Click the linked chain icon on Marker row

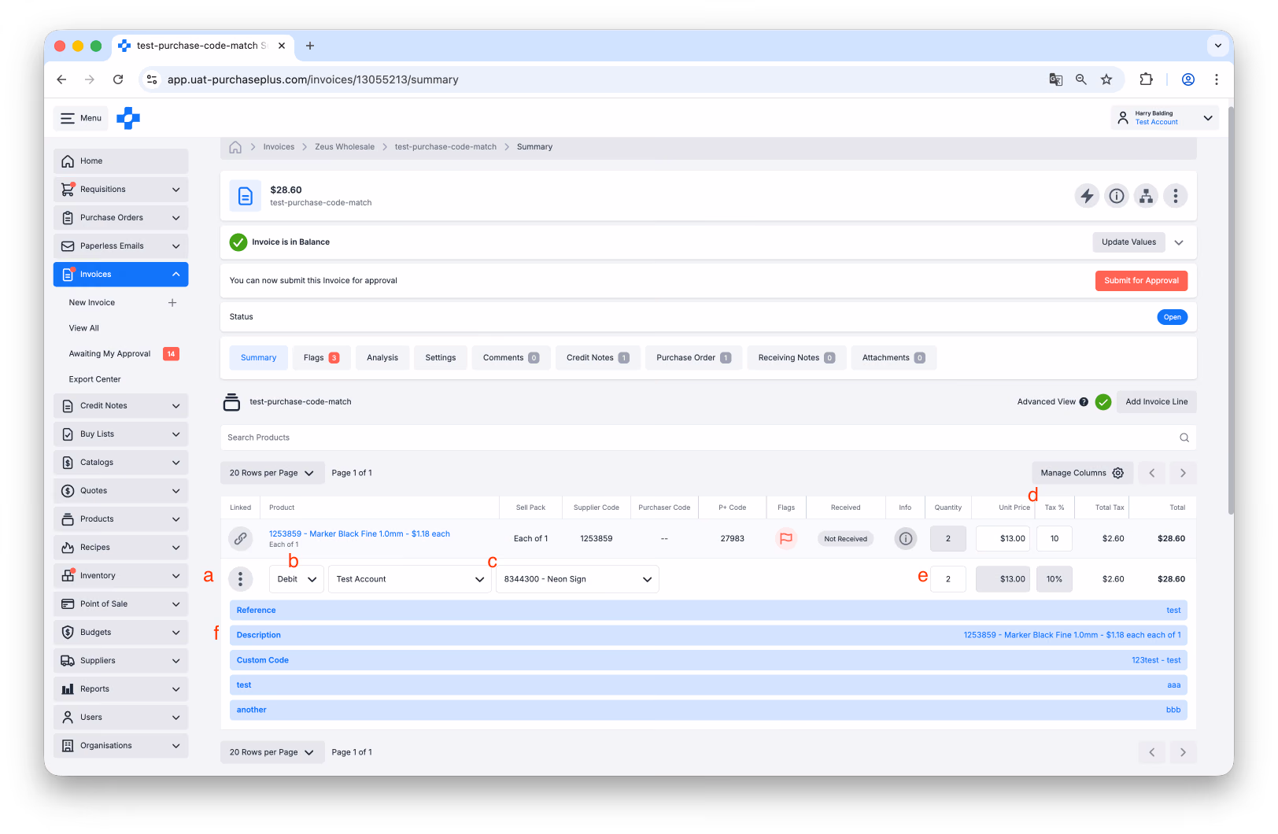click(x=241, y=539)
